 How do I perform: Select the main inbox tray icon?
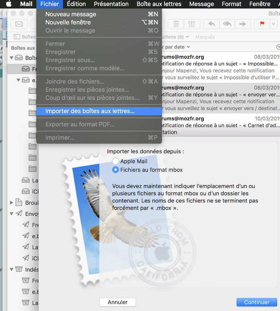19,58
